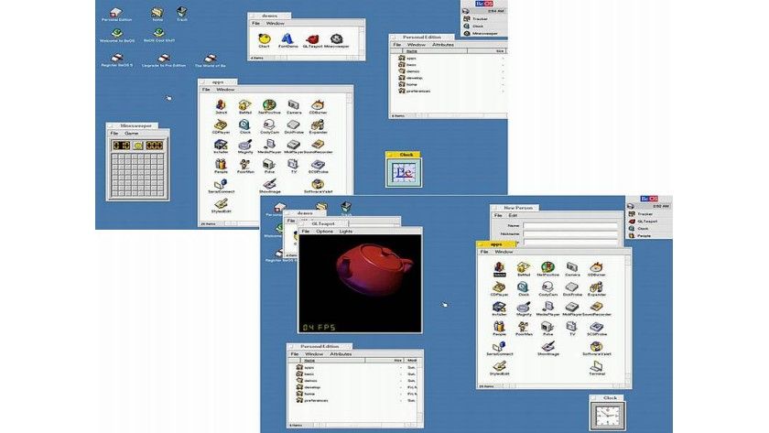Viewport: 769px width, 433px height.
Task: Open SoftwareValet in the yellow-tabbed apps window
Action: pyautogui.click(x=596, y=349)
